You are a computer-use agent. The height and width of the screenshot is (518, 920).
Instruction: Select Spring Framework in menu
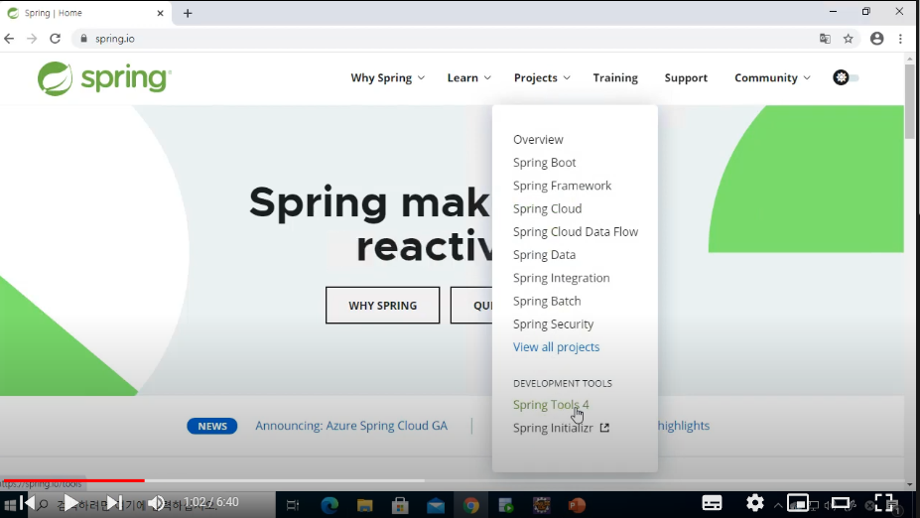pos(562,186)
